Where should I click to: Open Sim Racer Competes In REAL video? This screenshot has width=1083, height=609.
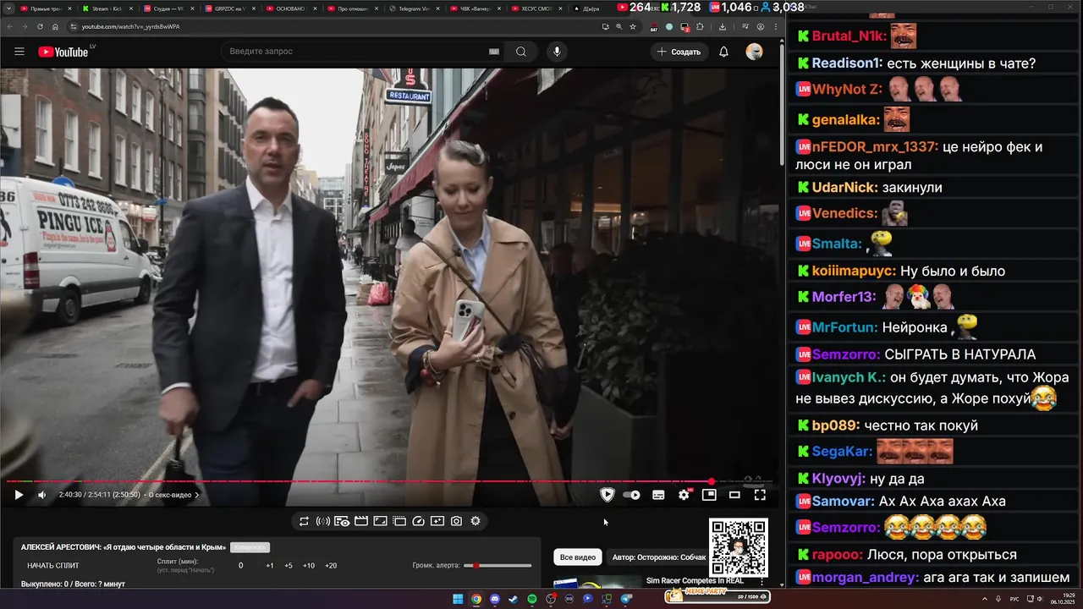tap(695, 581)
